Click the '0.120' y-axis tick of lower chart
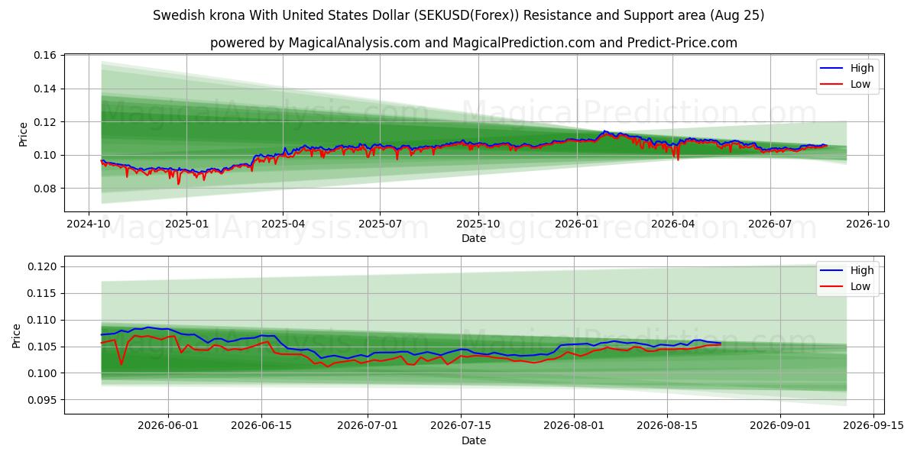This screenshot has height=458, width=917. pyautogui.click(x=43, y=266)
